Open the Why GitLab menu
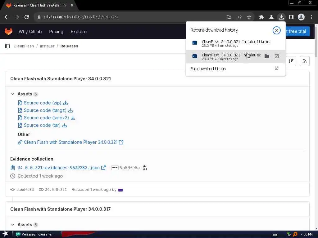The image size is (318, 238). tap(30, 32)
